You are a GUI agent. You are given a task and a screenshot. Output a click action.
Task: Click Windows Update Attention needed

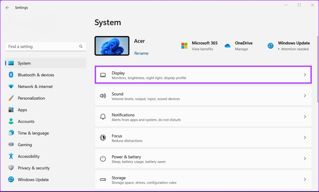tap(295, 49)
